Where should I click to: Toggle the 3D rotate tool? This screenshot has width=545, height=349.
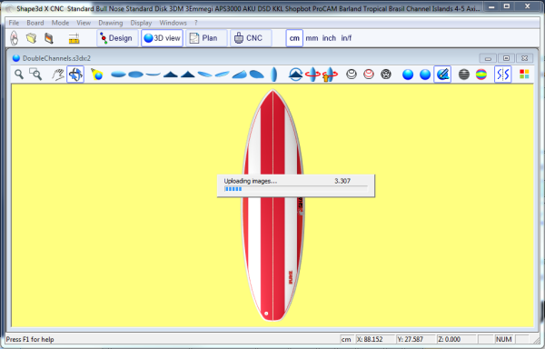[x=75, y=74]
